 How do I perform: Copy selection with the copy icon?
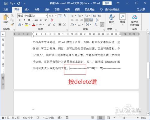tap(12, 20)
